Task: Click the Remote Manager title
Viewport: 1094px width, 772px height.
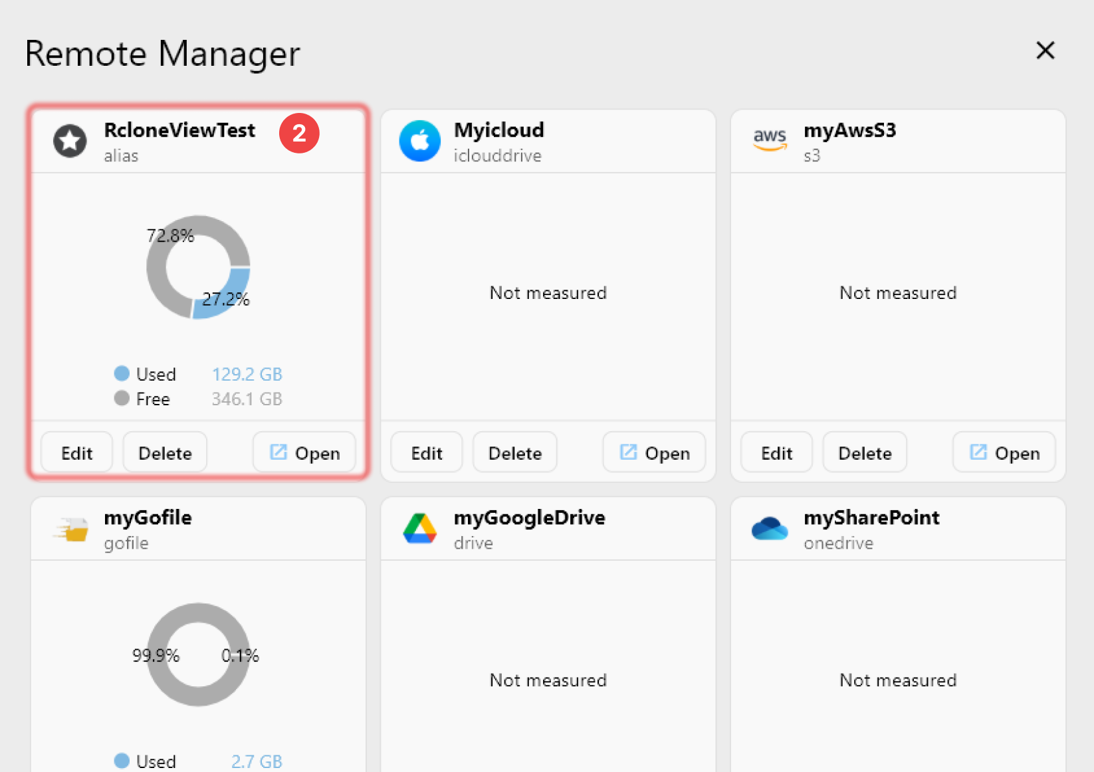Action: click(163, 53)
